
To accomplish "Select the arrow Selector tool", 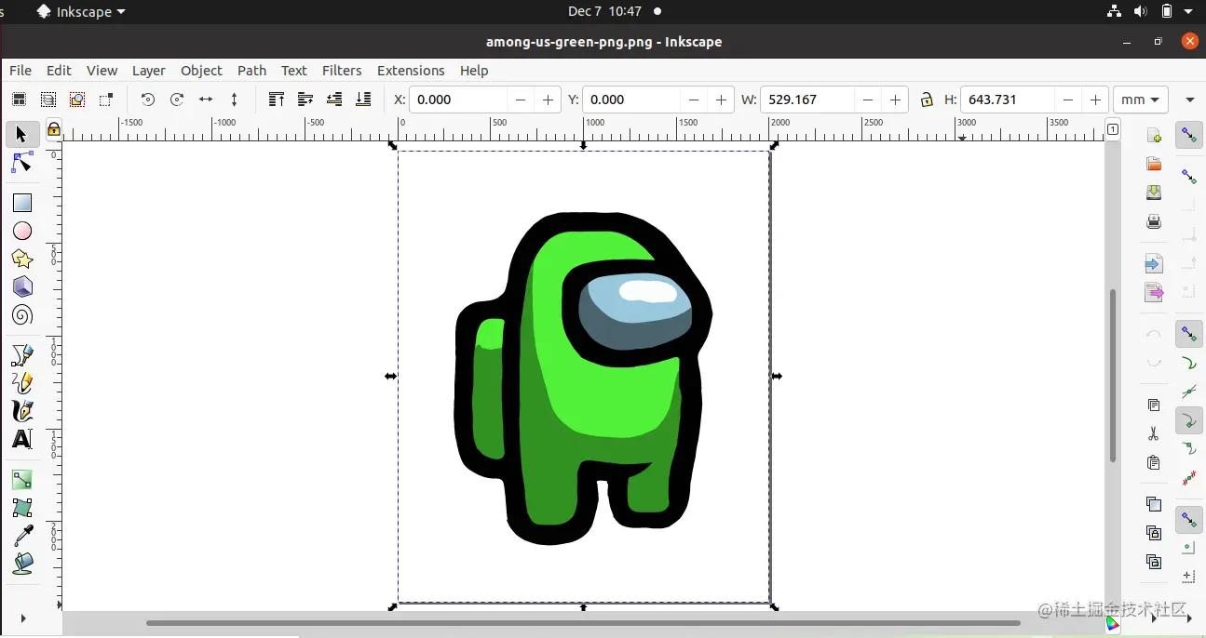I will point(21,135).
